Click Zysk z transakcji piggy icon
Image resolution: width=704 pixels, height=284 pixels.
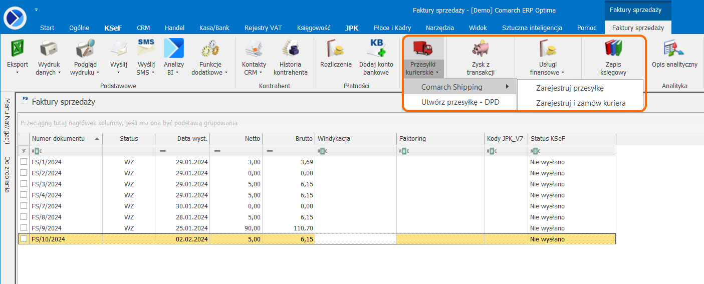pyautogui.click(x=481, y=48)
